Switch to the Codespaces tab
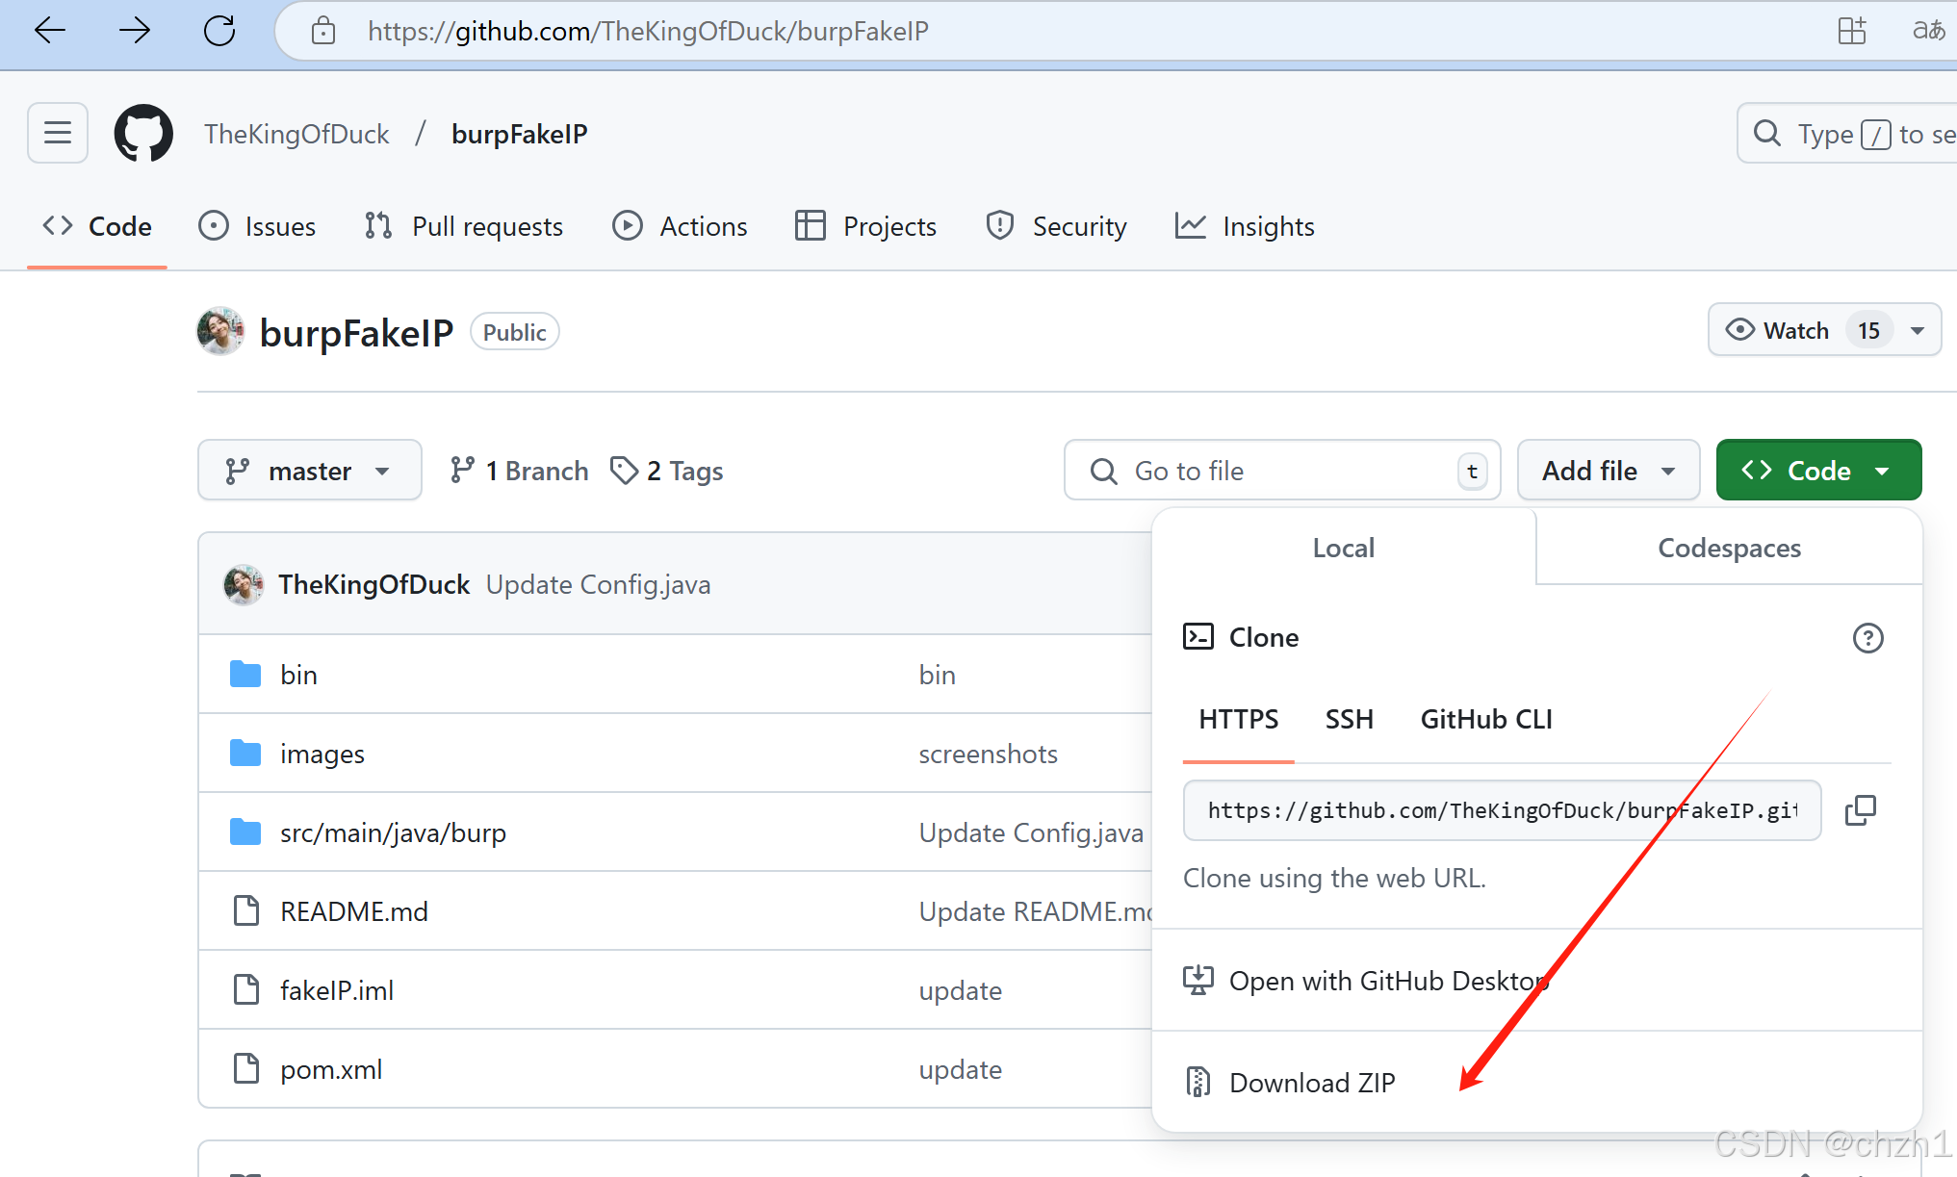This screenshot has width=1957, height=1177. pos(1729,548)
